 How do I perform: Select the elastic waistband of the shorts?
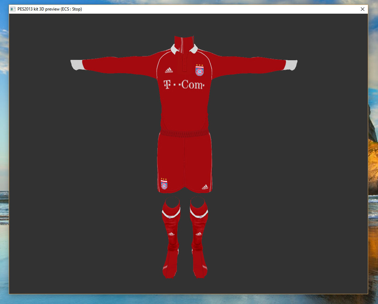pos(185,134)
